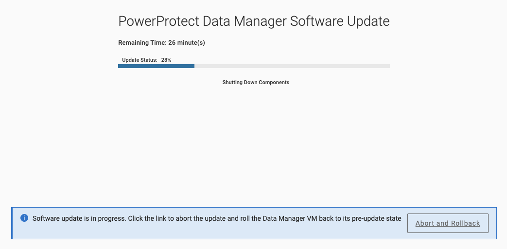
Task: Click the Abort and Rollback button
Action: click(x=448, y=223)
